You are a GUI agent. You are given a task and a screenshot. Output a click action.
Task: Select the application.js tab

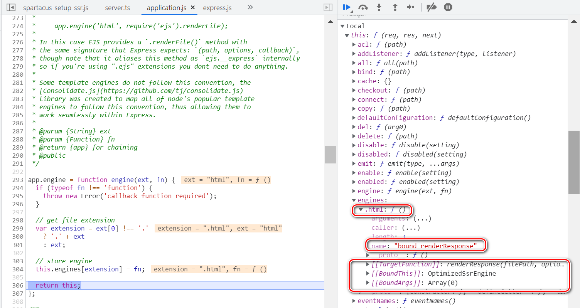[x=166, y=8]
